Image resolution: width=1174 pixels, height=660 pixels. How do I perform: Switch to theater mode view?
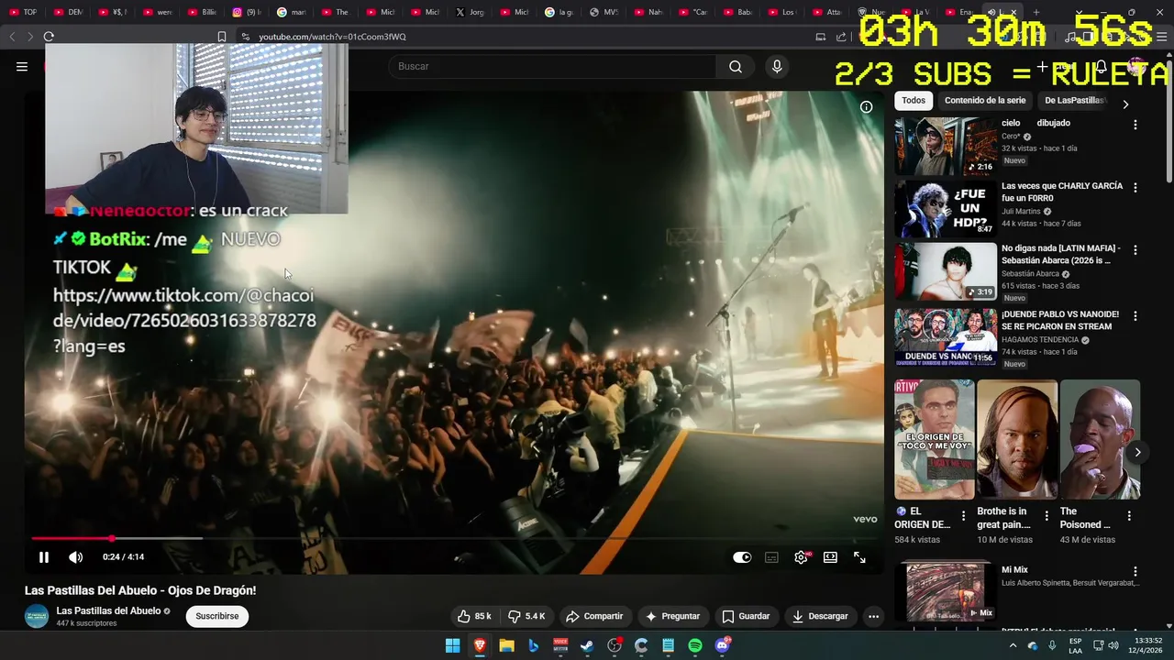pyautogui.click(x=830, y=556)
